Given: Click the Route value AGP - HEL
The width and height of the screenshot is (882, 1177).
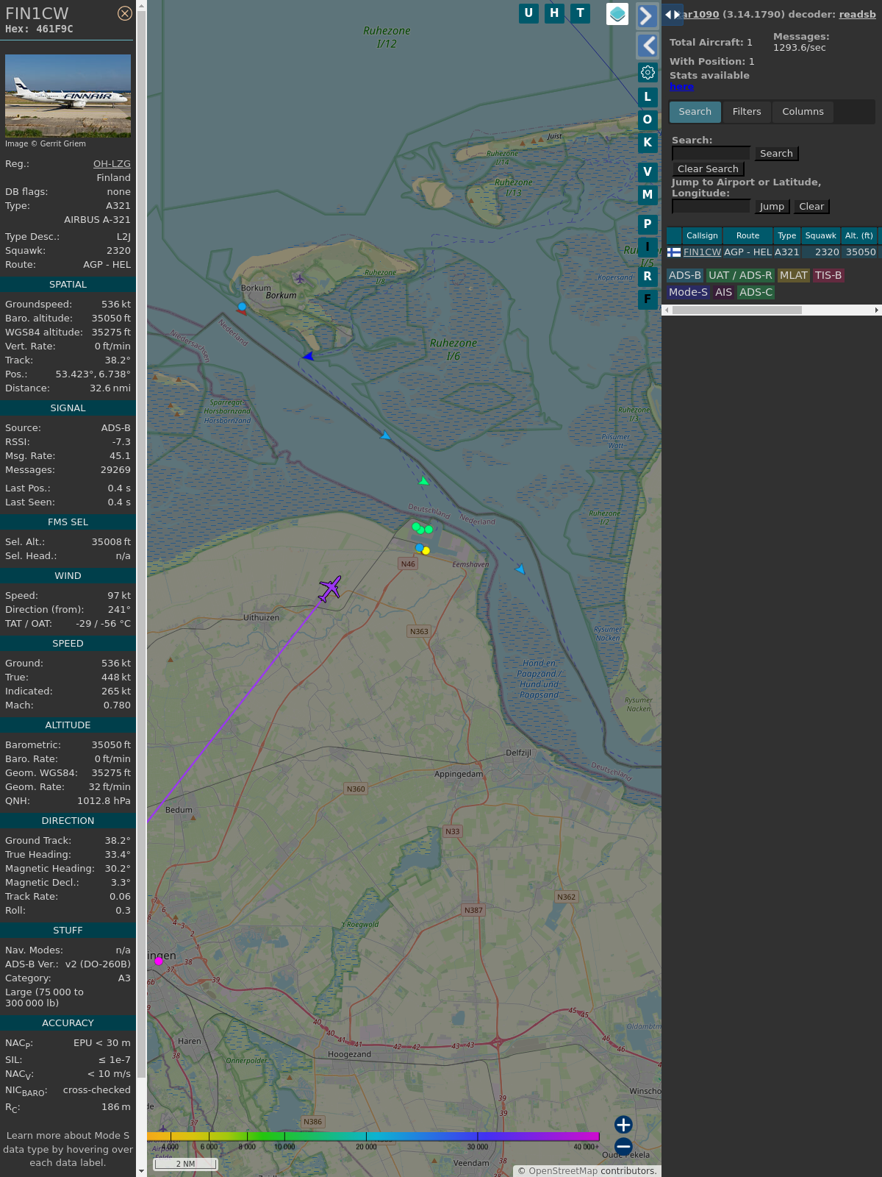Looking at the screenshot, I should pos(107,265).
